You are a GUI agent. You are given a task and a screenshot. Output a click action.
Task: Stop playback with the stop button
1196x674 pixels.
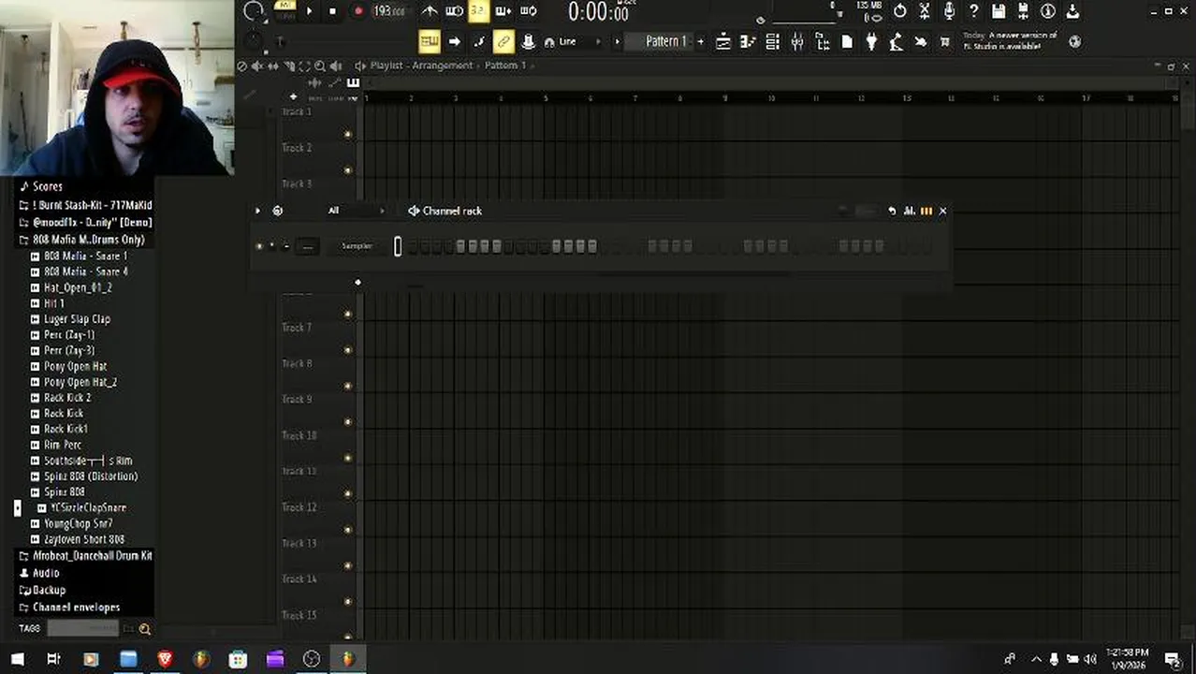tap(332, 11)
